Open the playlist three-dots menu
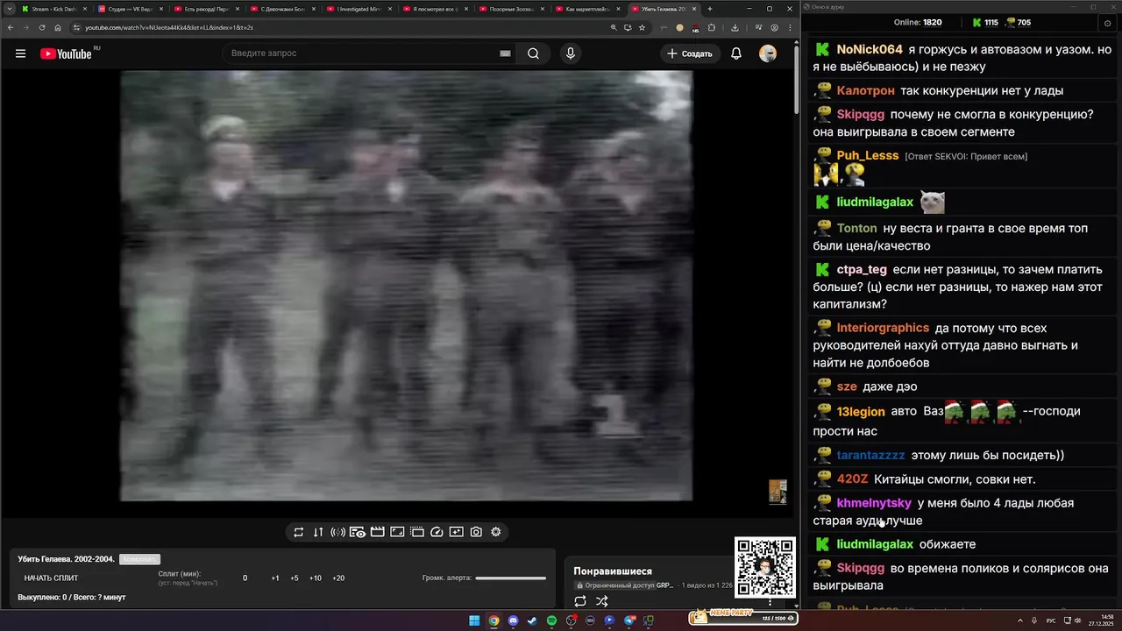Screen dimensions: 1122x631 770,601
